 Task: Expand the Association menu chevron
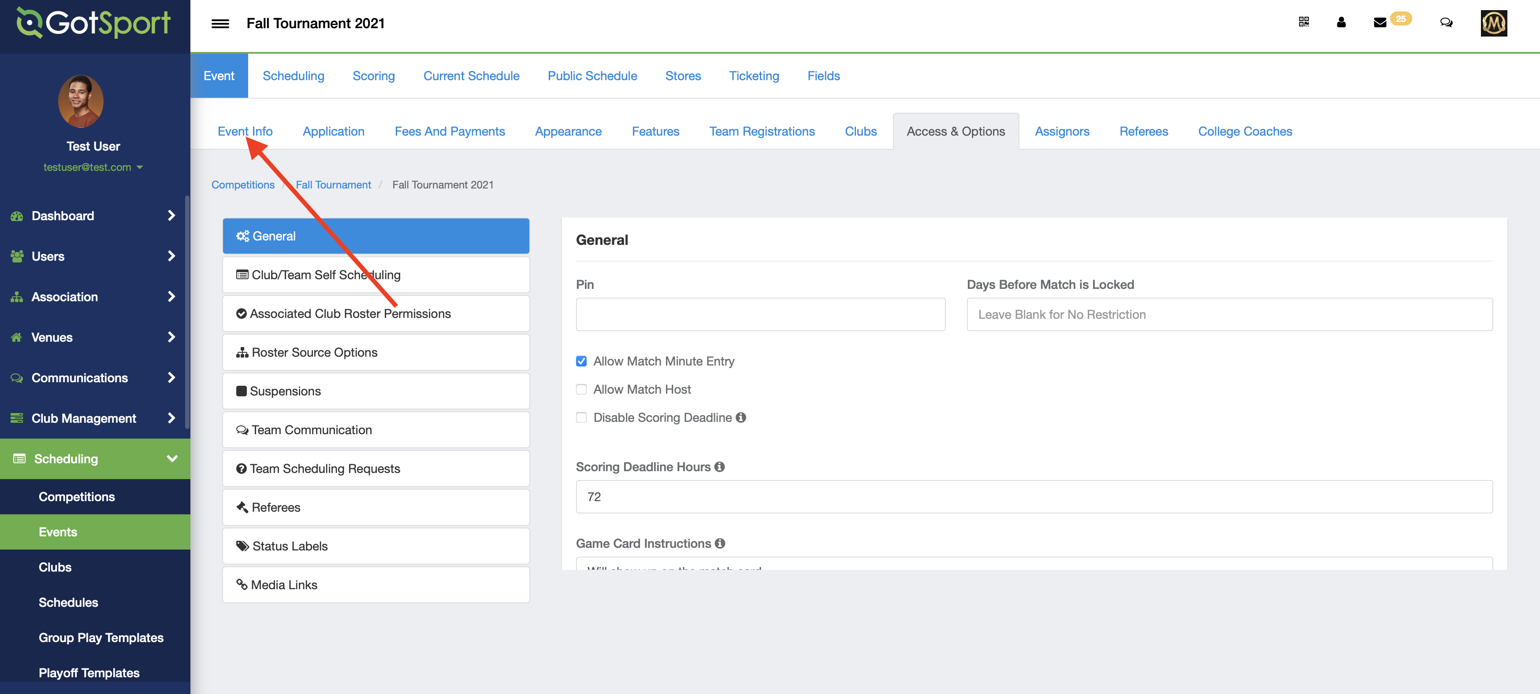pyautogui.click(x=171, y=297)
